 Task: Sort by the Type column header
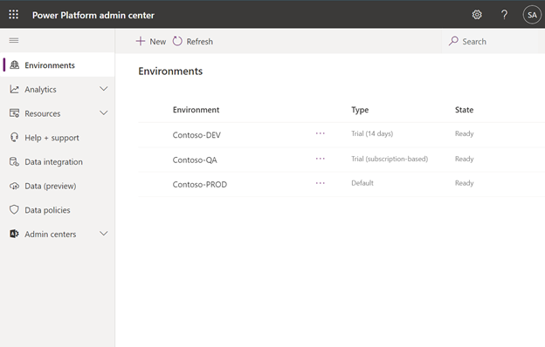(360, 110)
